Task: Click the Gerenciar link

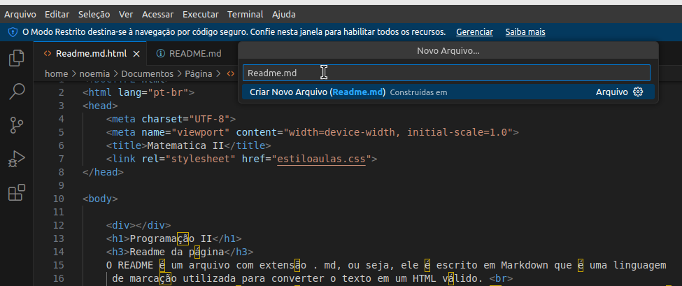Action: tap(474, 32)
